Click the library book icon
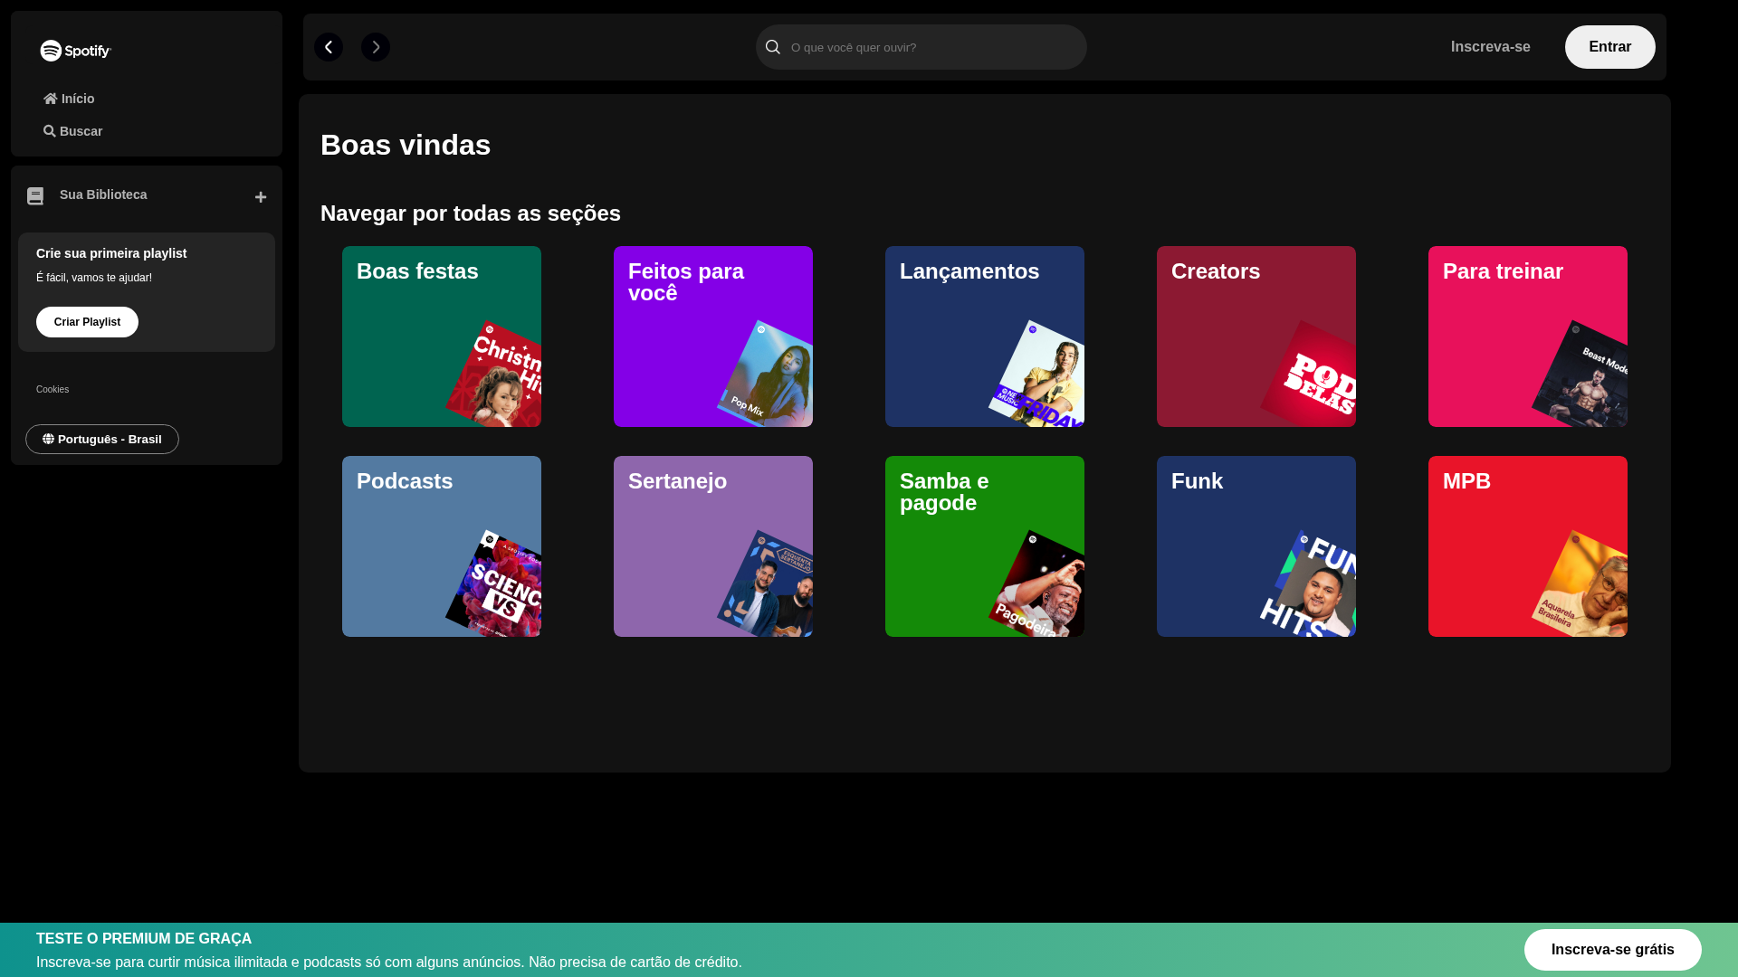Screen dimensions: 1738x977 click(x=35, y=196)
